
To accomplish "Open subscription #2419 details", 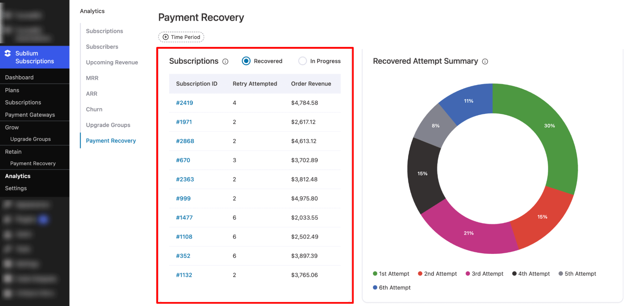I will pyautogui.click(x=184, y=102).
